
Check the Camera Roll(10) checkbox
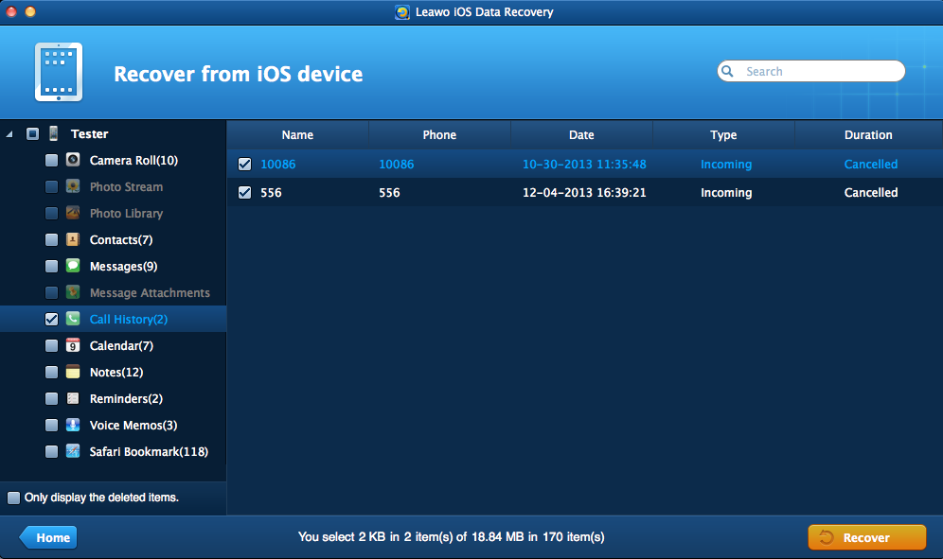[52, 161]
